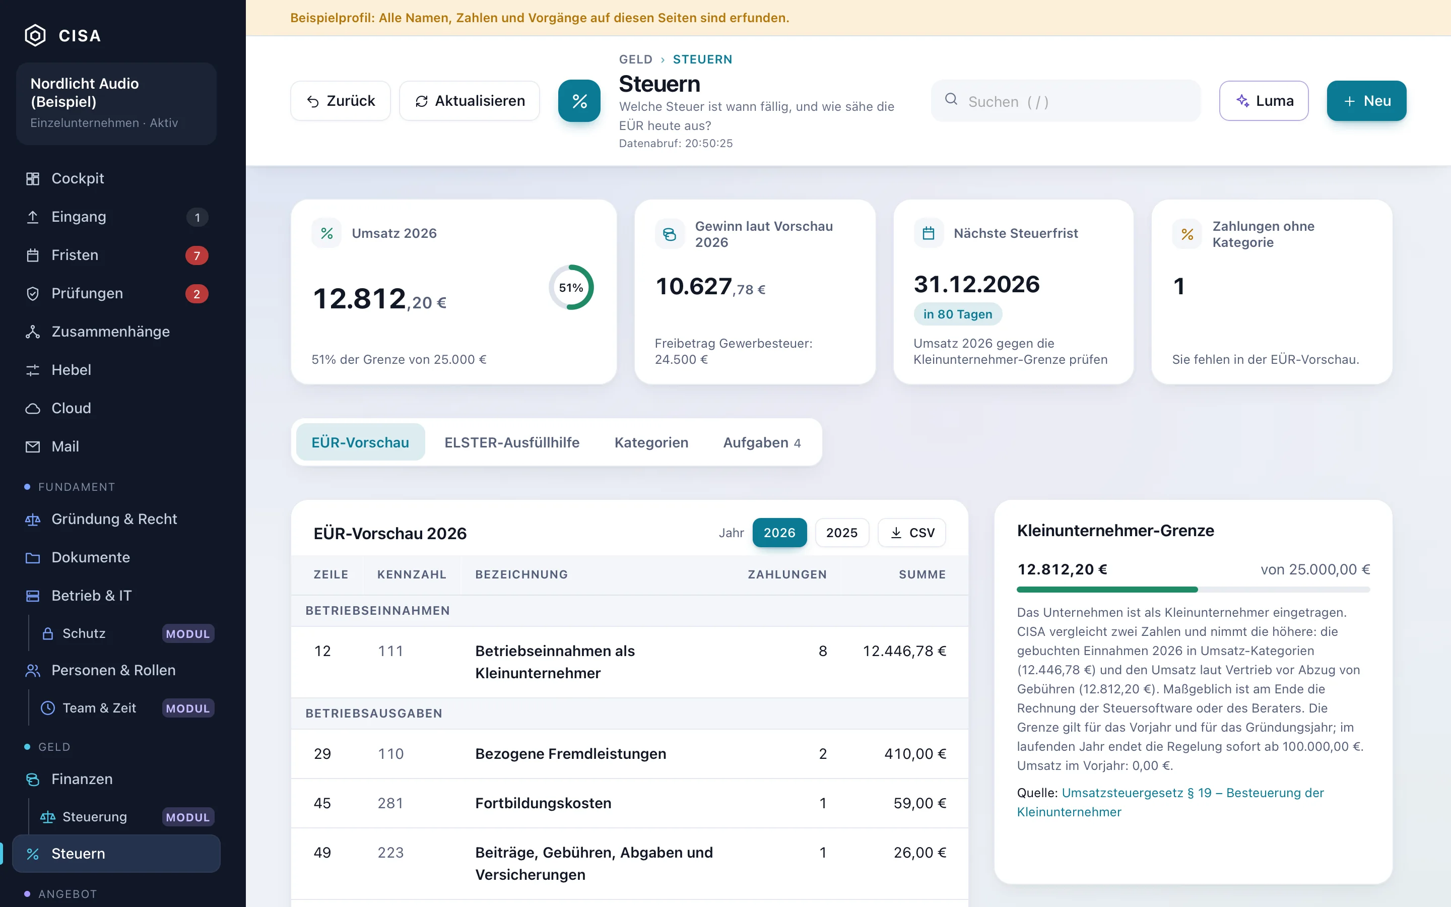Click the Zurück button
The width and height of the screenshot is (1451, 907).
[341, 101]
